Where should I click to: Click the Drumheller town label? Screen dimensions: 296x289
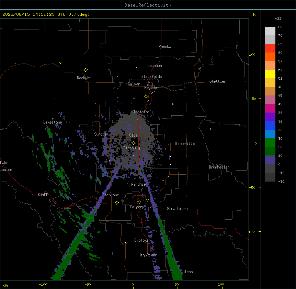click(219, 167)
